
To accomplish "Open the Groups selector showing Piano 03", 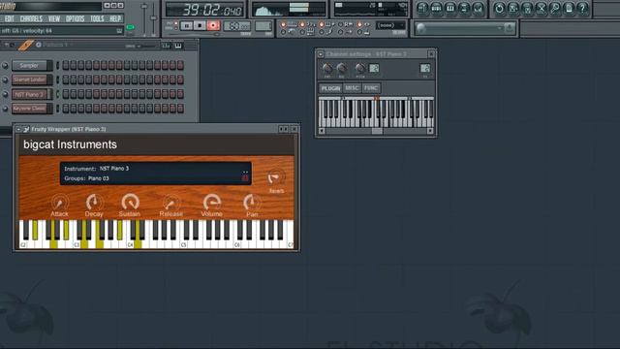I will 99,178.
